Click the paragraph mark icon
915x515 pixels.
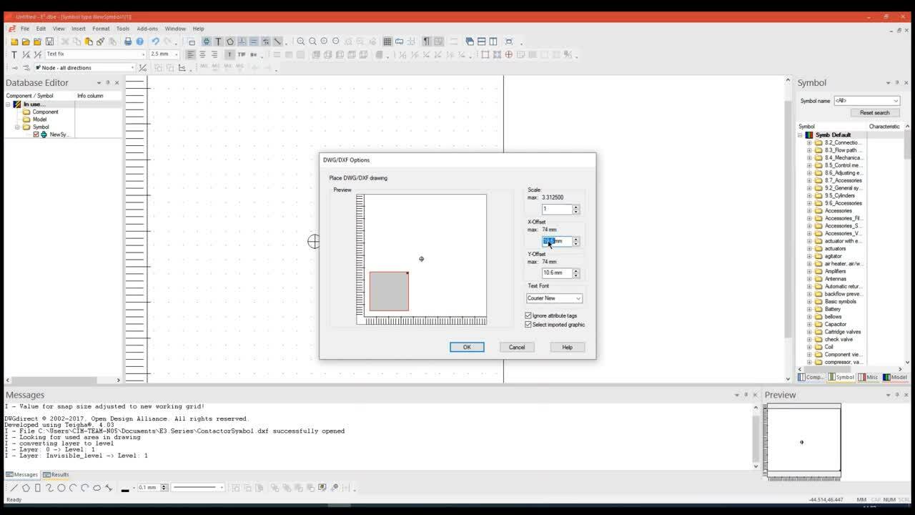[x=427, y=41]
